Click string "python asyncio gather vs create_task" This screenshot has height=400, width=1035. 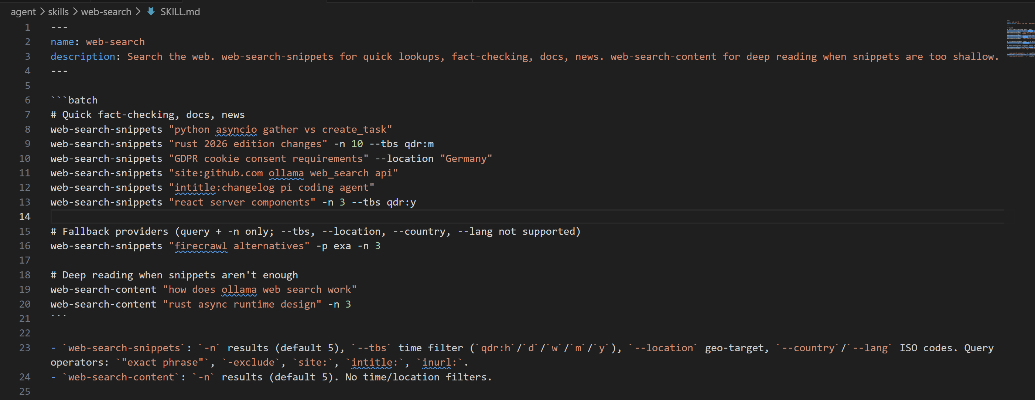click(x=280, y=129)
